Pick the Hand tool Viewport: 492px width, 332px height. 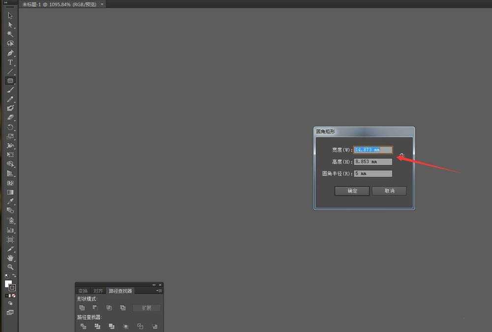point(10,258)
